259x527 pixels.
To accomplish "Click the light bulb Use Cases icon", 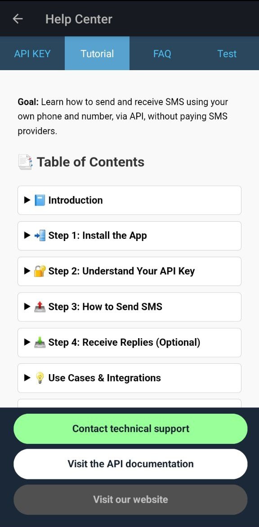I will click(40, 378).
